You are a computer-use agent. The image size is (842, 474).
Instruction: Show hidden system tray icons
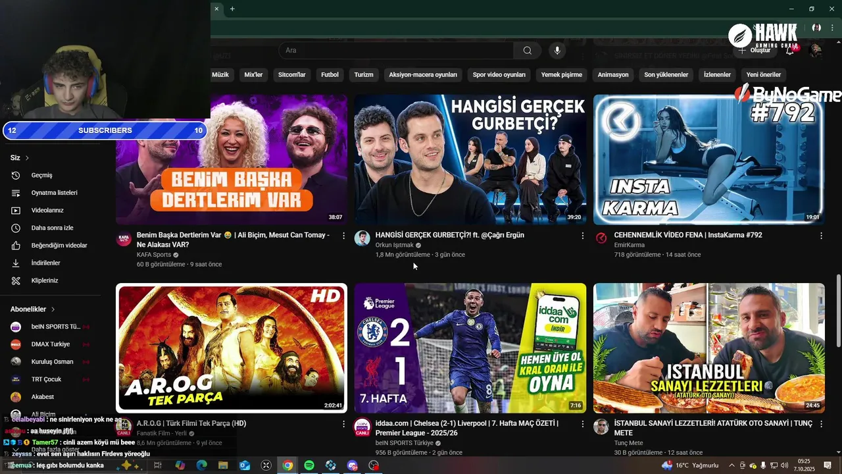tap(732, 465)
